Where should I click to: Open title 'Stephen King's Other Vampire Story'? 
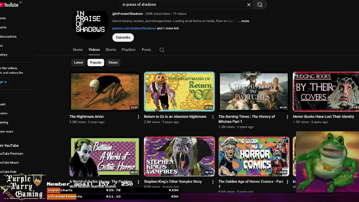click(x=173, y=182)
